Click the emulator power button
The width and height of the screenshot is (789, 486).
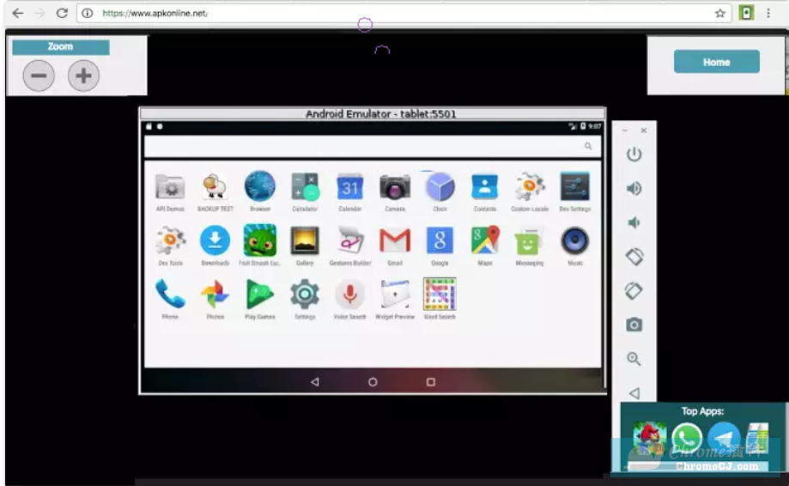pos(634,154)
